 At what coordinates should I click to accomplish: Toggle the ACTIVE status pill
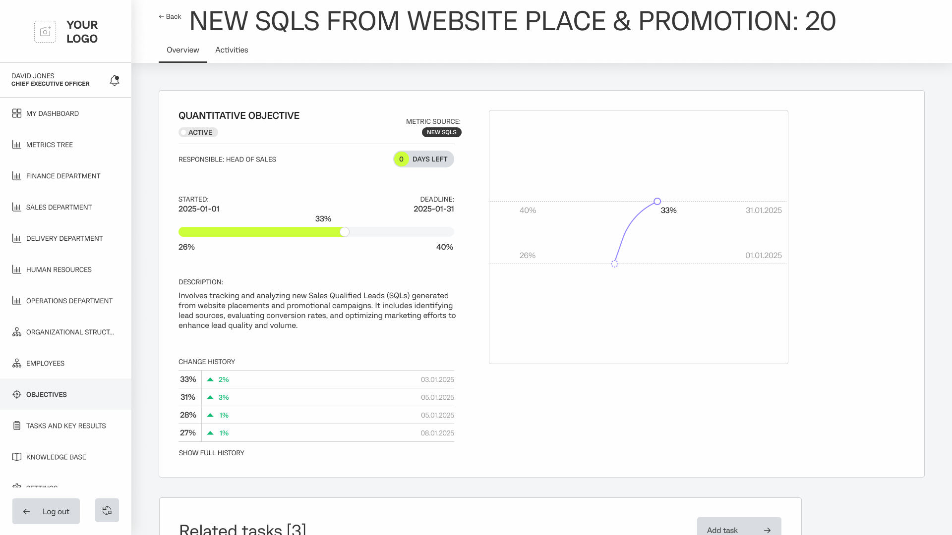(x=198, y=132)
